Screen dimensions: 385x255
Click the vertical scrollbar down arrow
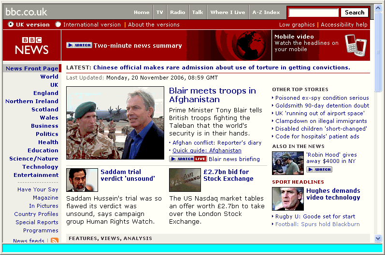378,239
